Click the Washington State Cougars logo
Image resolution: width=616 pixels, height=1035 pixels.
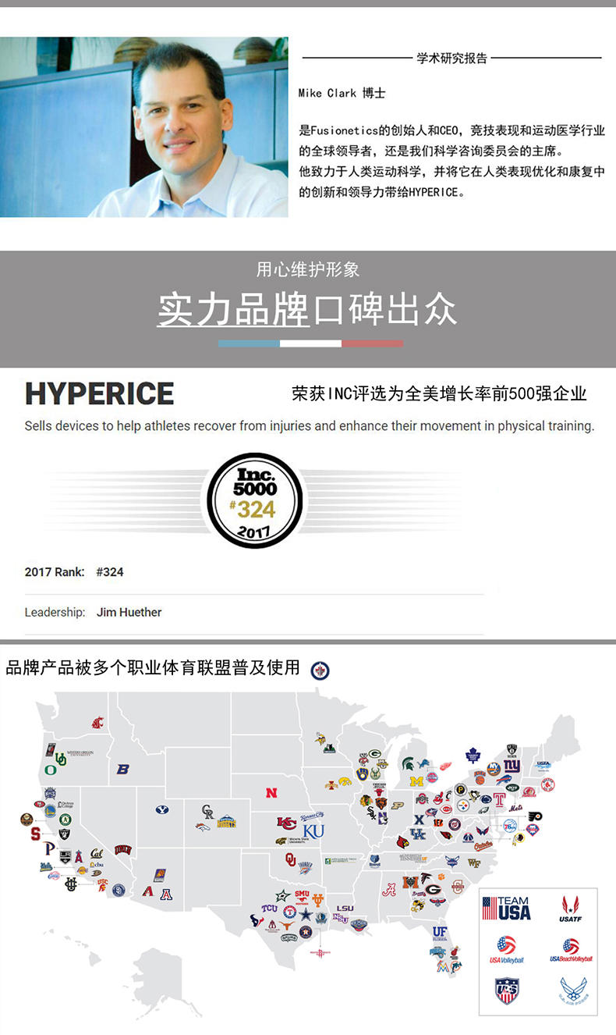click(97, 723)
